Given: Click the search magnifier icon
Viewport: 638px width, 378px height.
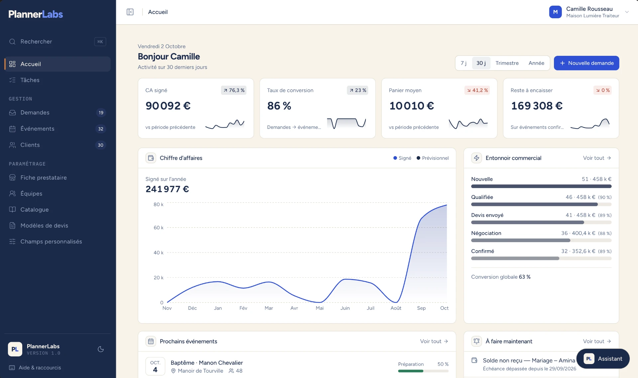Looking at the screenshot, I should click(x=12, y=42).
